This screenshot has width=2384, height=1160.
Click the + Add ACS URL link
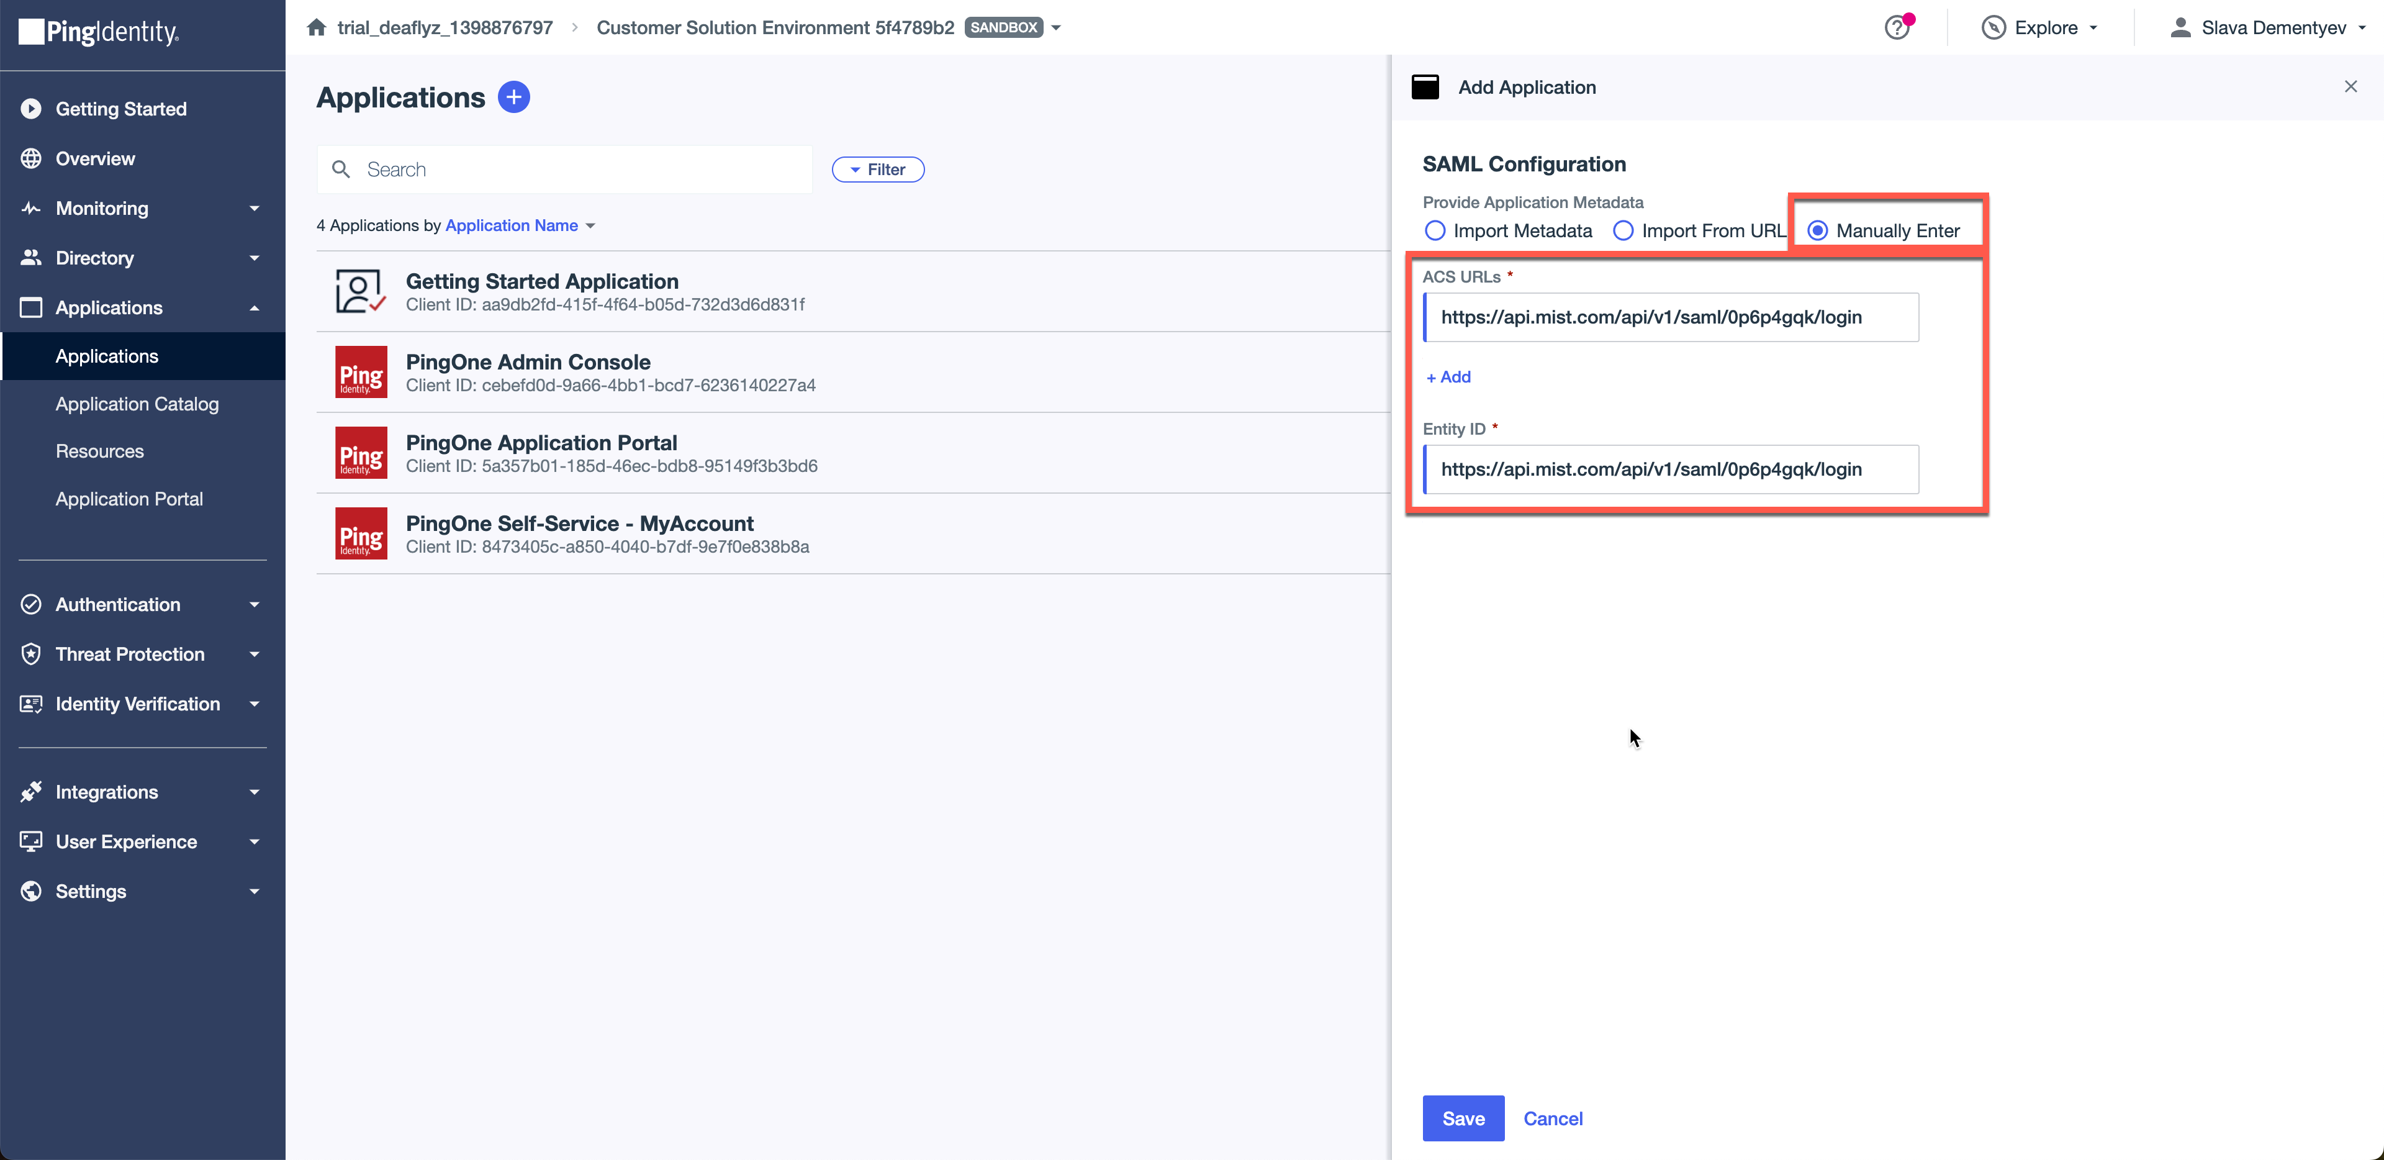coord(1448,377)
